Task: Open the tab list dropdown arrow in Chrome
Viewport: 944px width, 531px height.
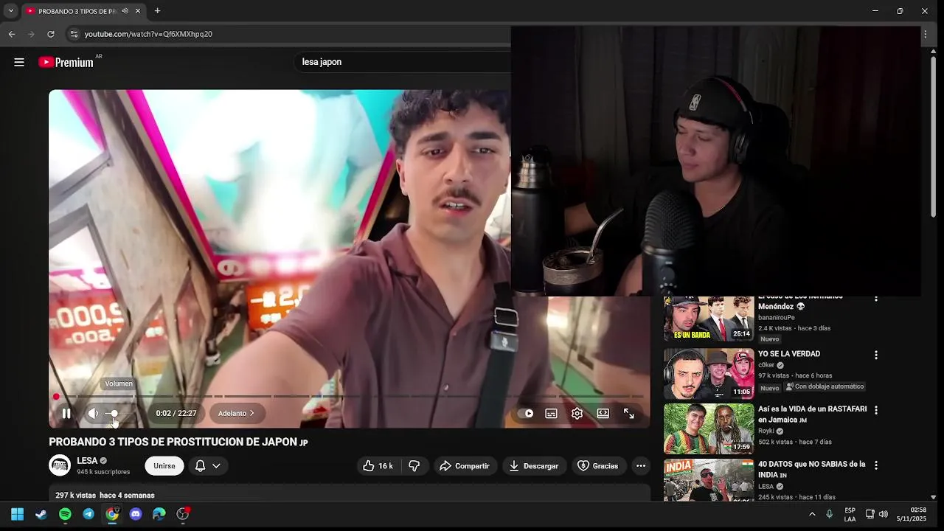Action: 11,11
